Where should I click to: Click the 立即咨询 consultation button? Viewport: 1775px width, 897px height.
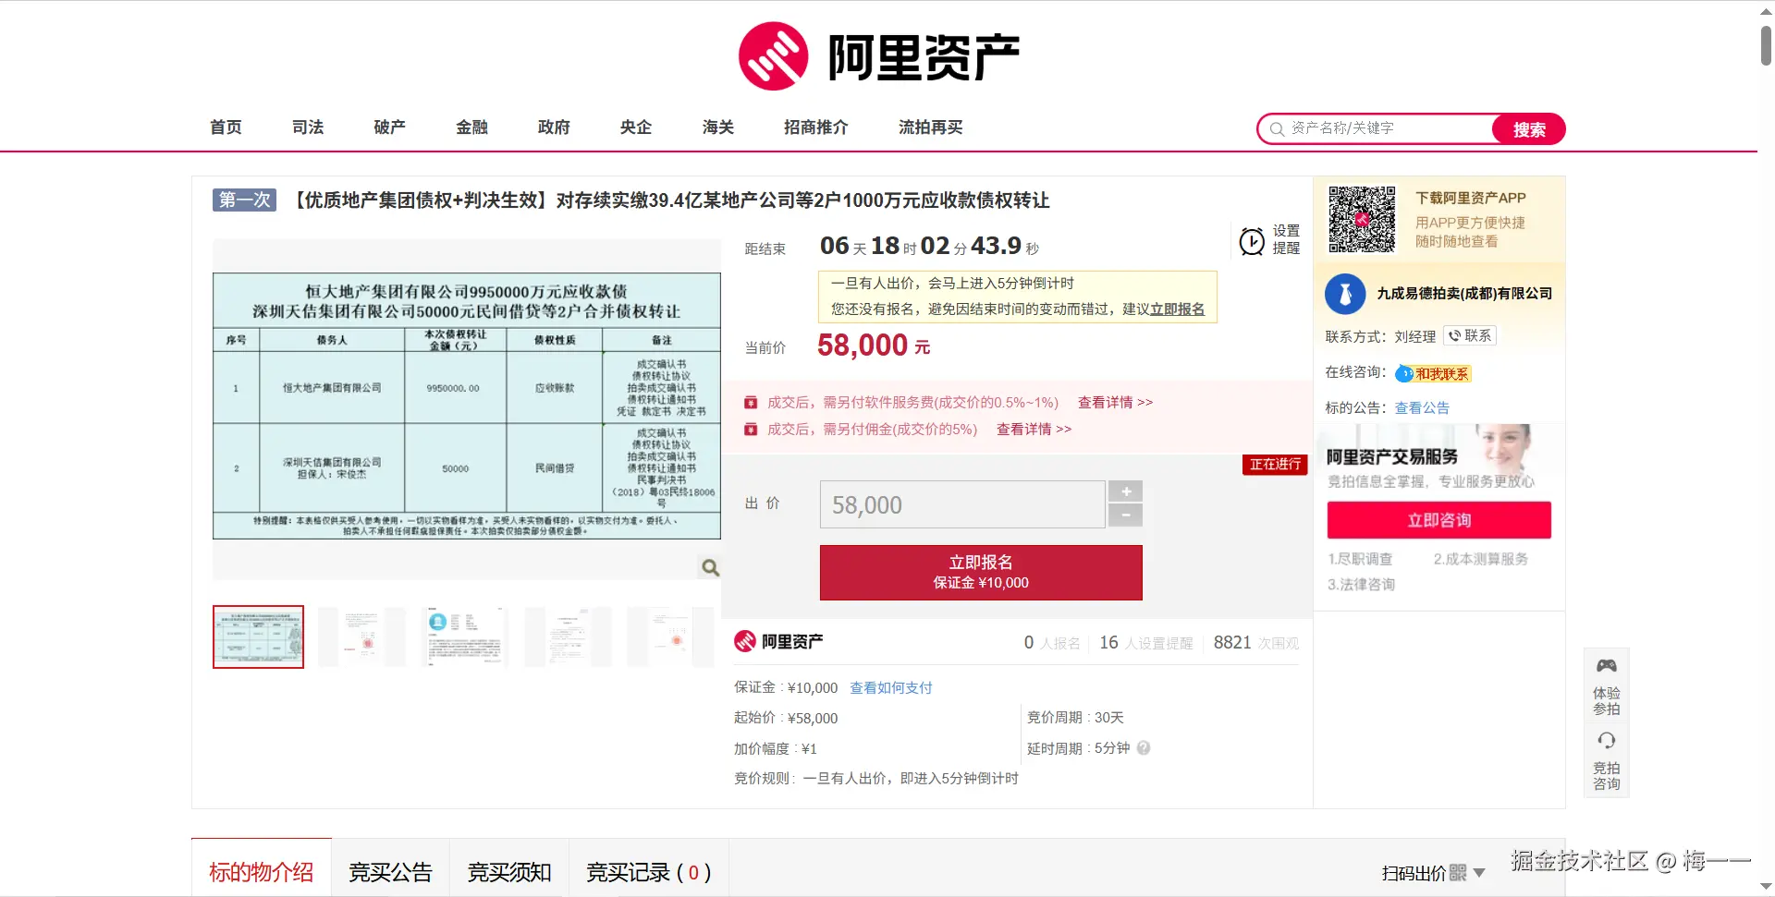tap(1438, 519)
